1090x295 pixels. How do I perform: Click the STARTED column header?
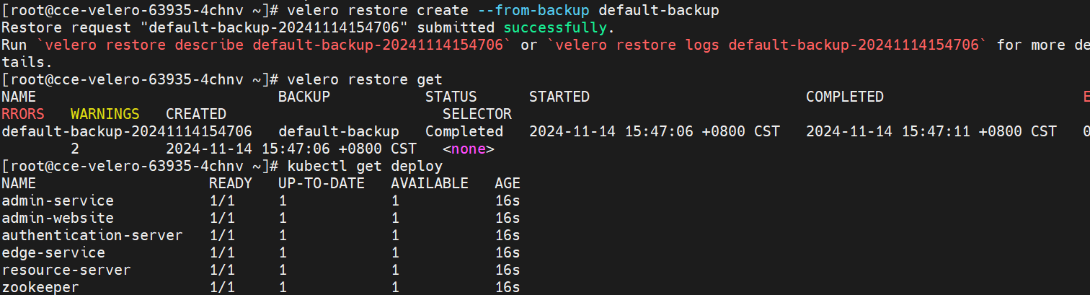tap(559, 97)
